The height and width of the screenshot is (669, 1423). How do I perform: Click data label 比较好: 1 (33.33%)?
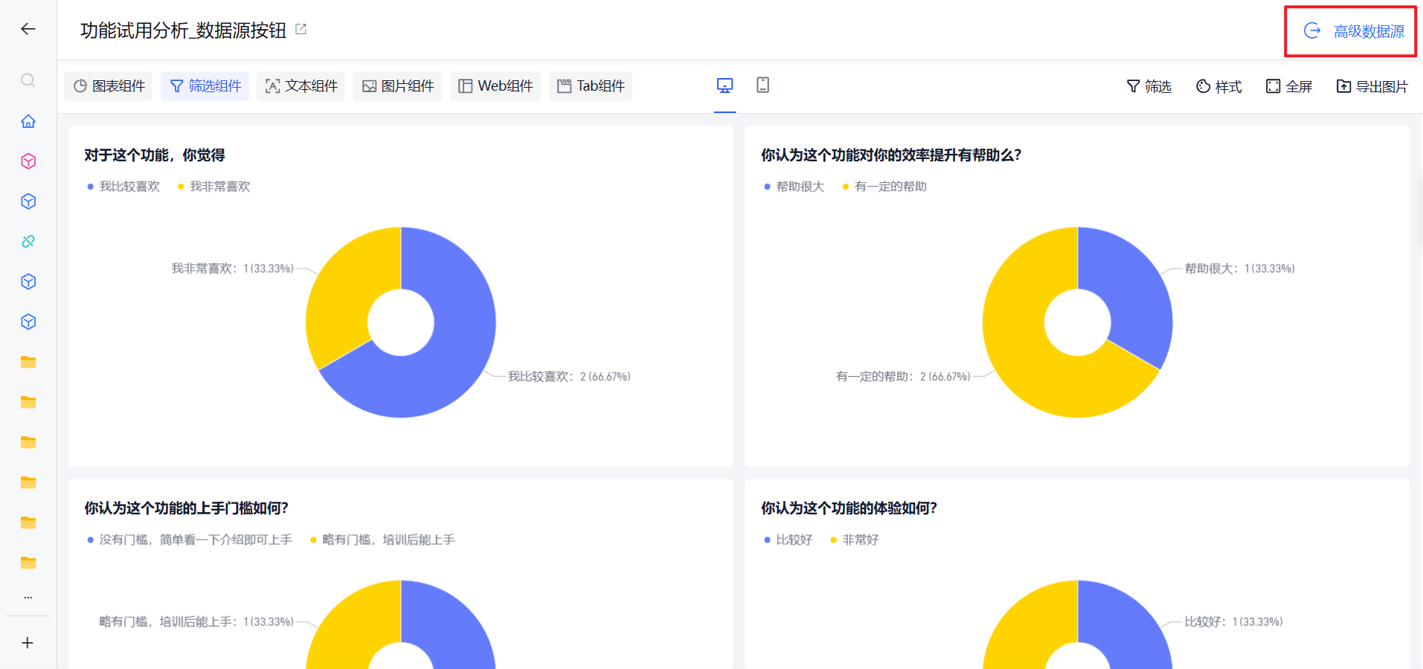pyautogui.click(x=1234, y=621)
